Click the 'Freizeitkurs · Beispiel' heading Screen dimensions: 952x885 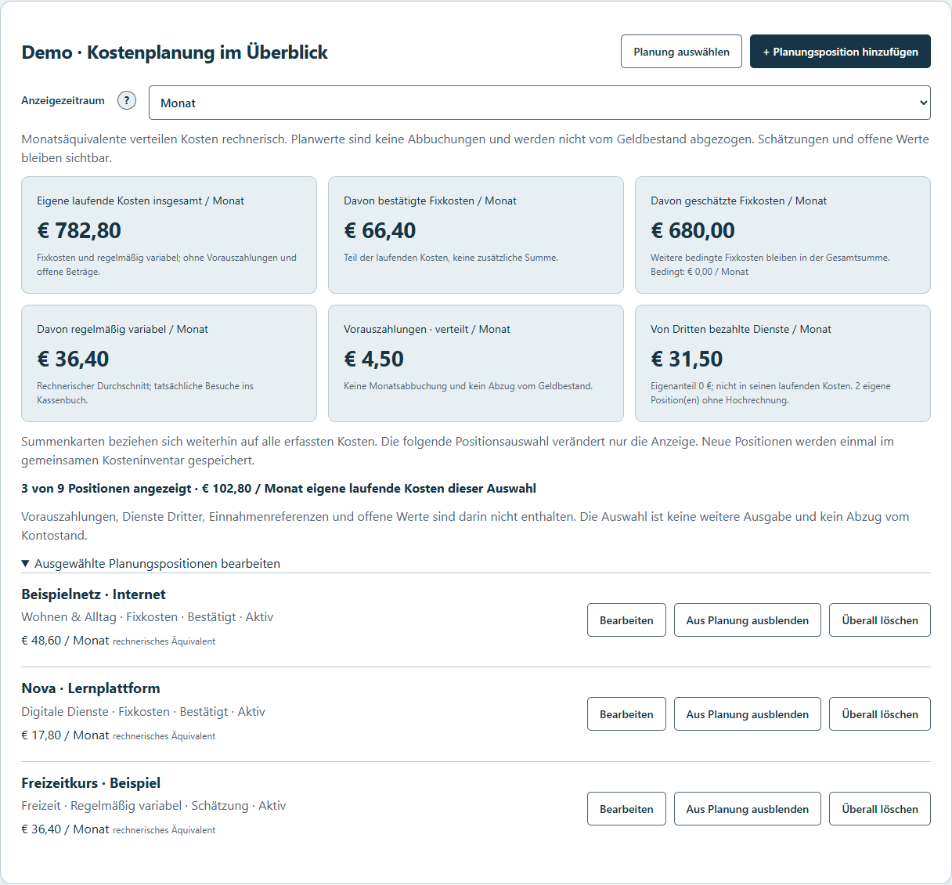91,783
